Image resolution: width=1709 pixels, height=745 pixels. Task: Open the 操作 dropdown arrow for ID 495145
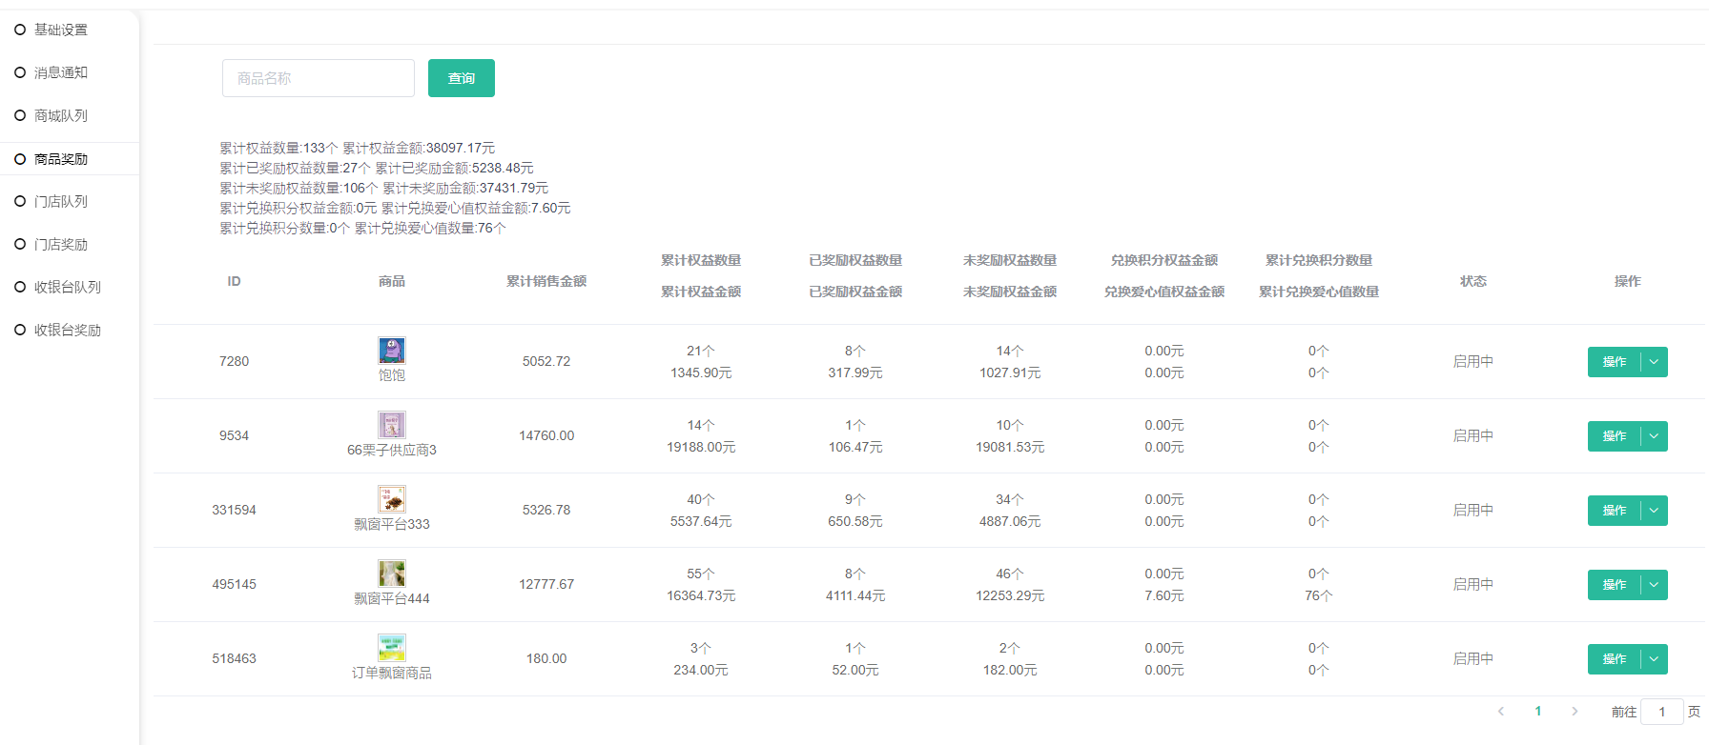tap(1654, 585)
